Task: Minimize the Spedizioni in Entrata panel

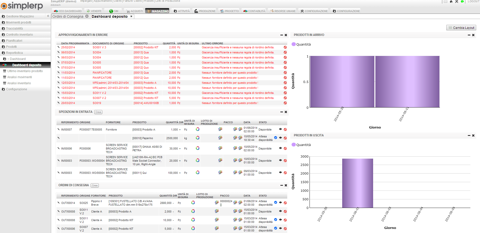Action: (x=282, y=112)
